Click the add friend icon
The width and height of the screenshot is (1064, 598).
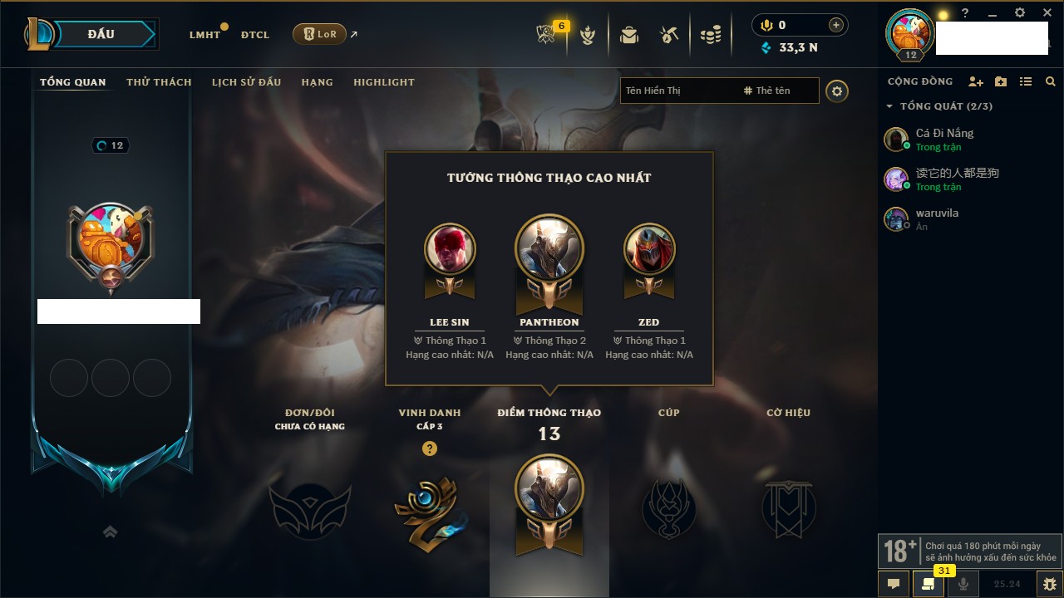pyautogui.click(x=976, y=81)
